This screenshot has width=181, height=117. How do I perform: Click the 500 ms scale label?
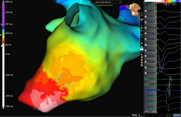[x=9, y=2]
